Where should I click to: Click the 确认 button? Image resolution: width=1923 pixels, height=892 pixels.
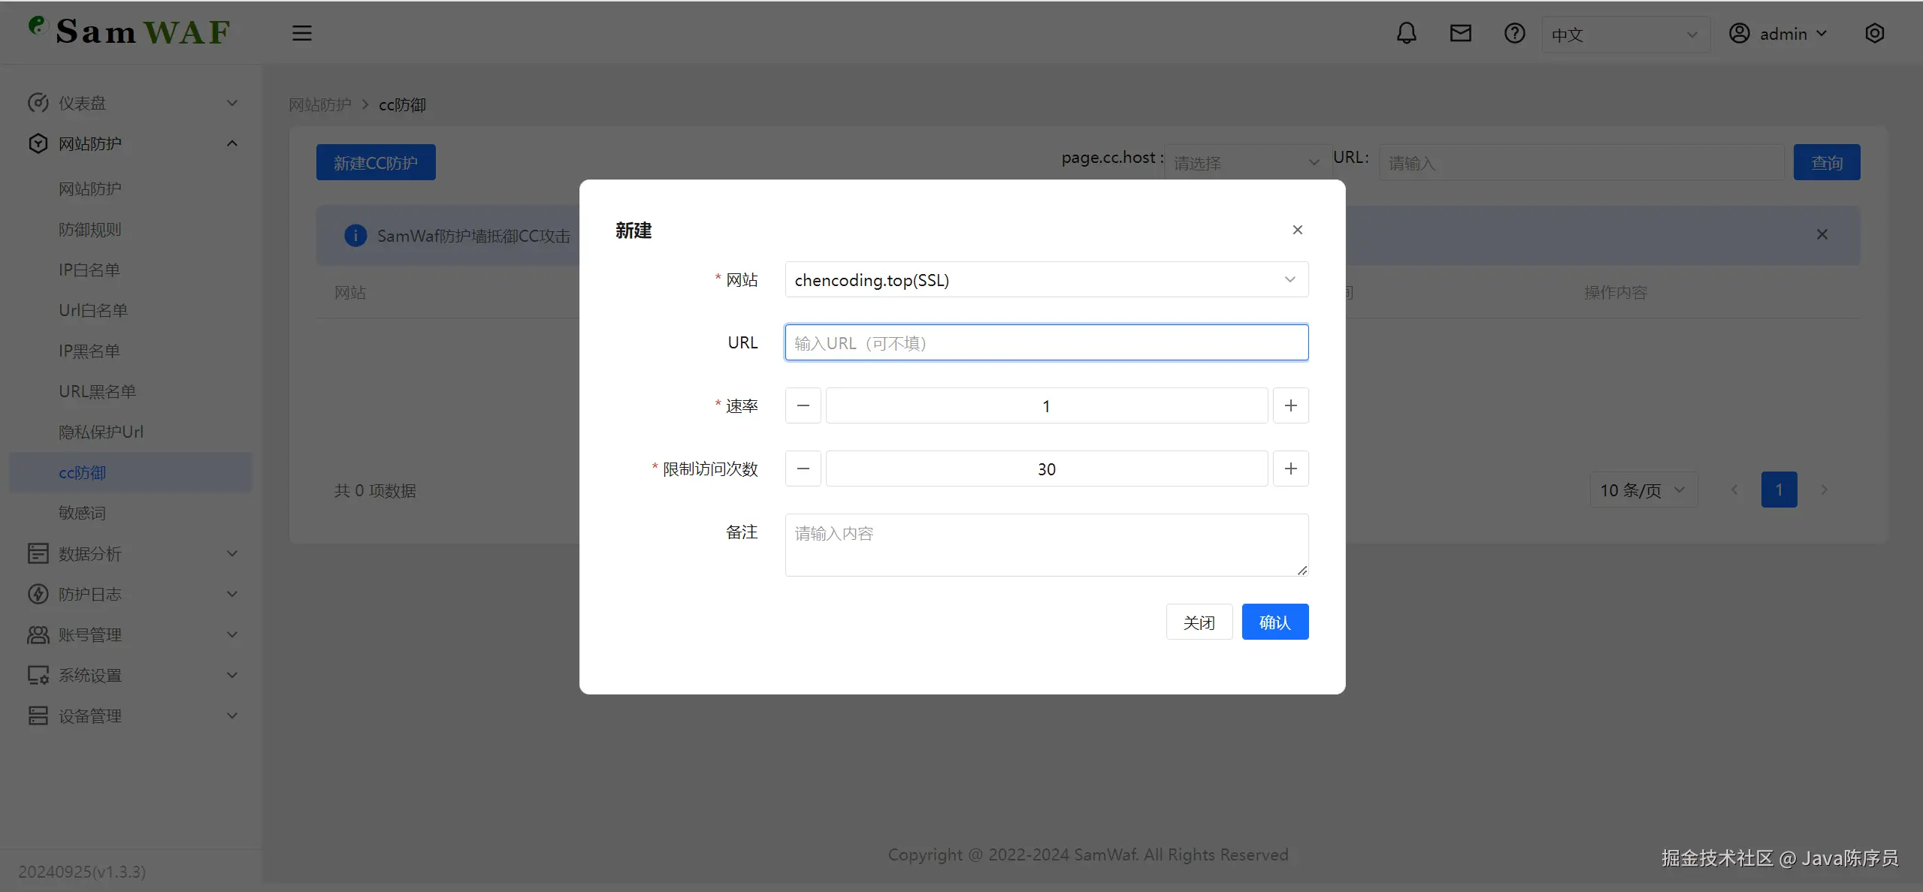pyautogui.click(x=1274, y=622)
